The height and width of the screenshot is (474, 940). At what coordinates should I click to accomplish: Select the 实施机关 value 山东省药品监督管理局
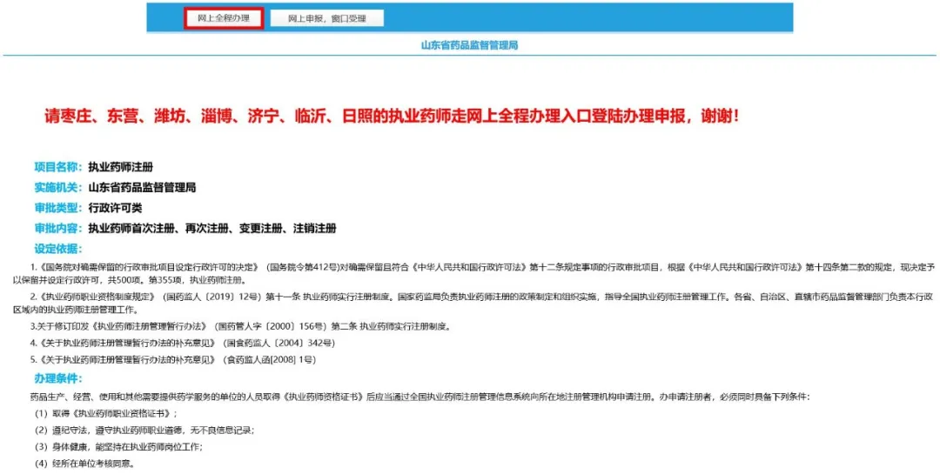click(142, 188)
